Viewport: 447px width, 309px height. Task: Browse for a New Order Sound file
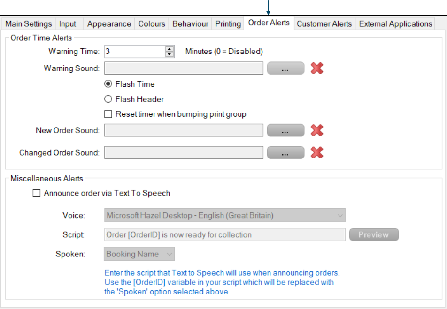click(285, 130)
